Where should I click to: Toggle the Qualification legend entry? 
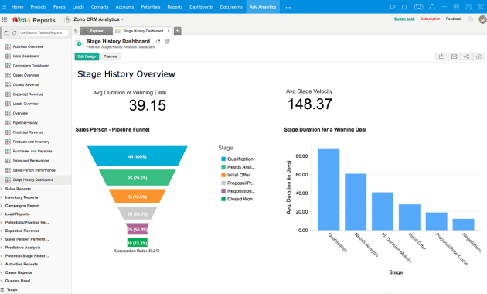coord(237,159)
